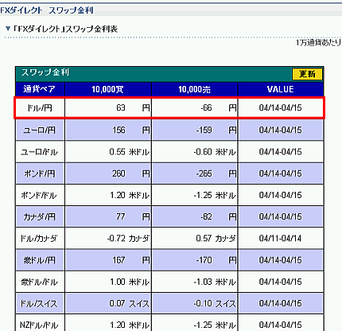Click the スワップ金利 table title
The image size is (342, 331).
click(45, 72)
